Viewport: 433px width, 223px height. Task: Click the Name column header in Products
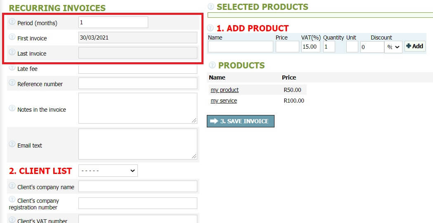[217, 77]
